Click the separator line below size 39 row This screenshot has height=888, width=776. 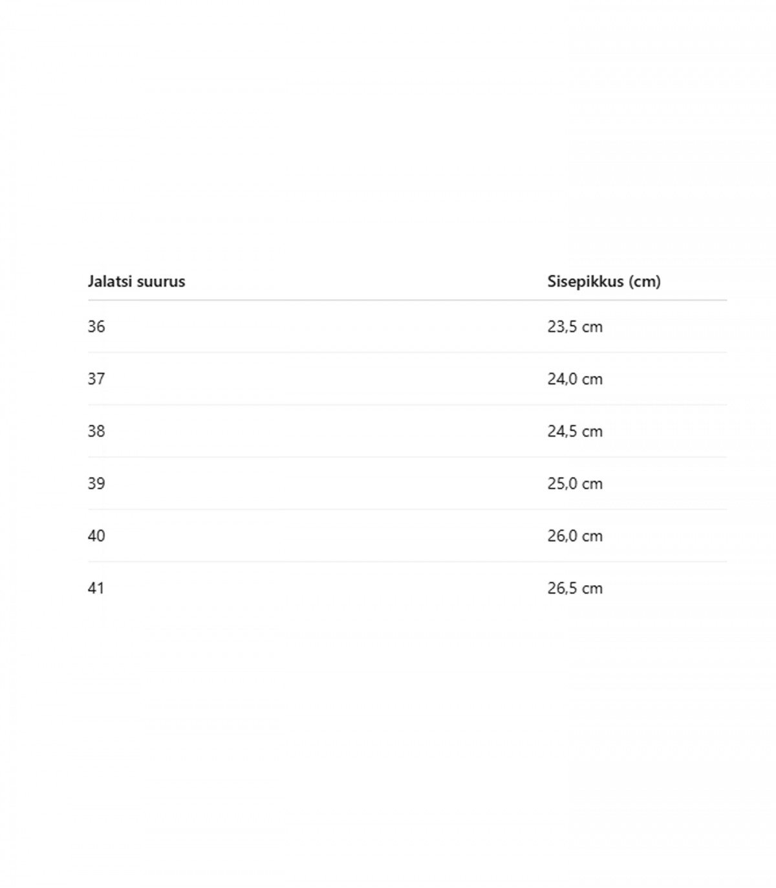click(x=407, y=509)
